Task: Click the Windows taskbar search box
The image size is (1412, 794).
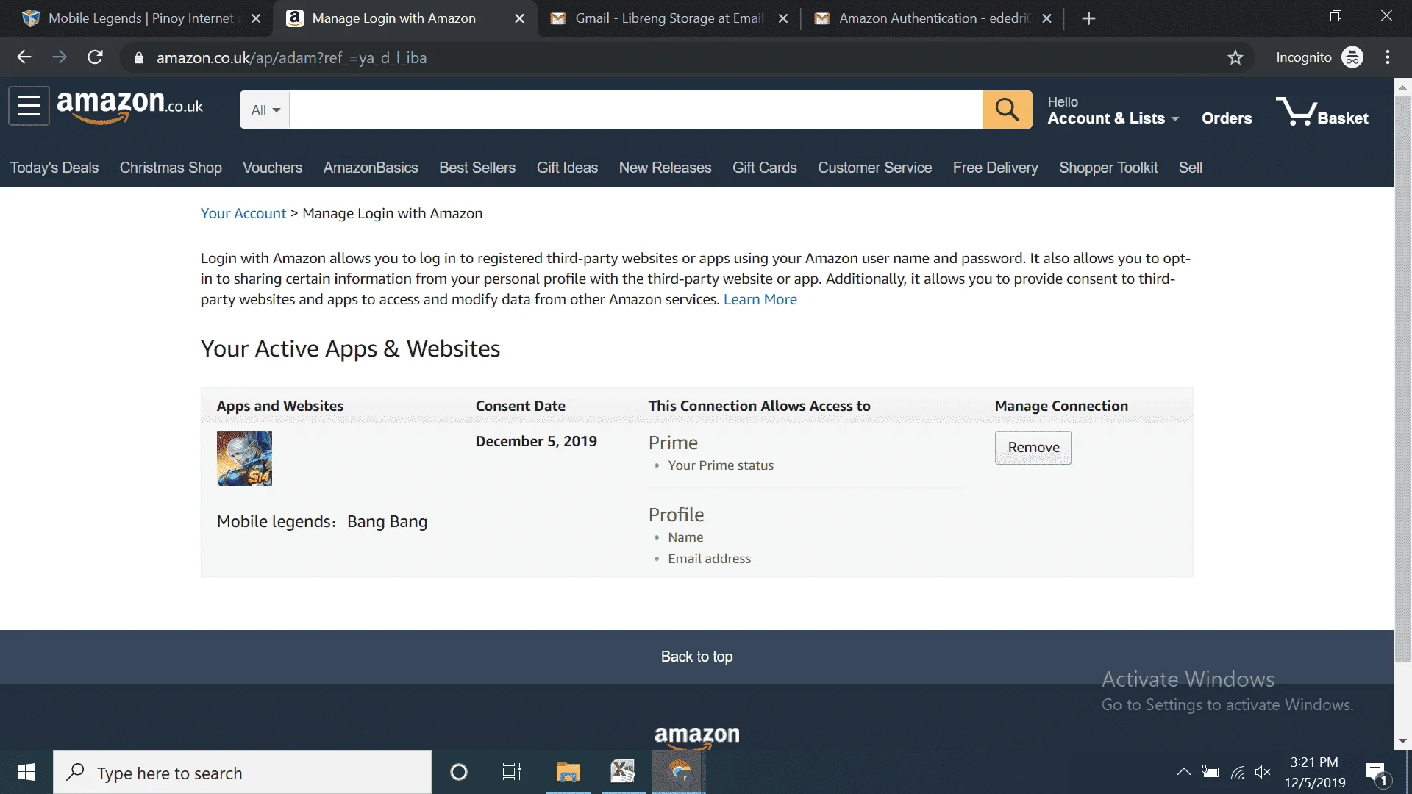Action: pyautogui.click(x=243, y=772)
